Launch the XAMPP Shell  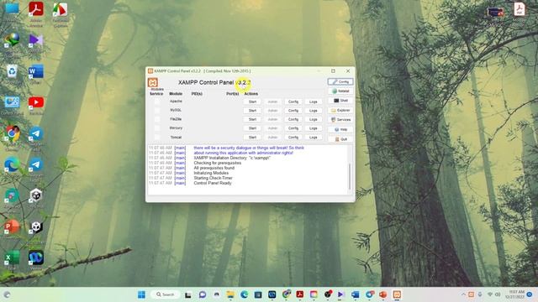click(340, 101)
